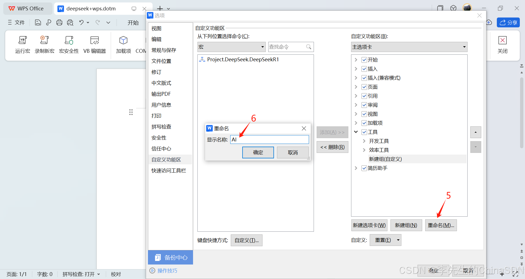Click the Add-ins (加载项) icon
This screenshot has height=279, width=525.
click(123, 40)
